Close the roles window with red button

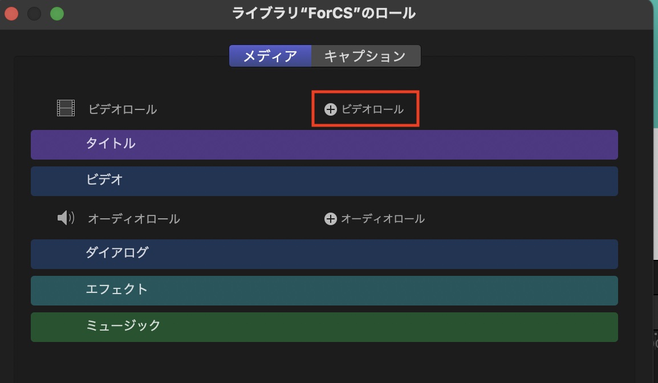(11, 13)
